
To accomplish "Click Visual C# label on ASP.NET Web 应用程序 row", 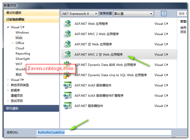I will (161, 24).
